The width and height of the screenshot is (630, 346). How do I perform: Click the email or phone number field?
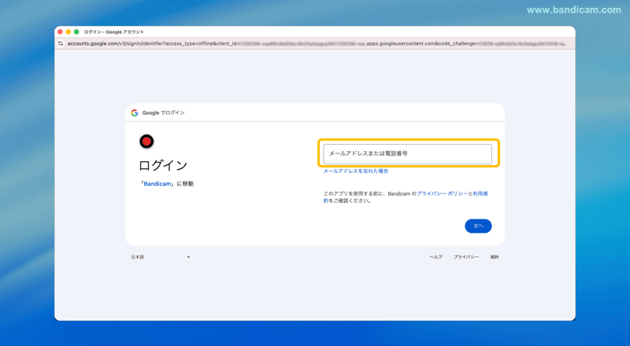(x=407, y=153)
